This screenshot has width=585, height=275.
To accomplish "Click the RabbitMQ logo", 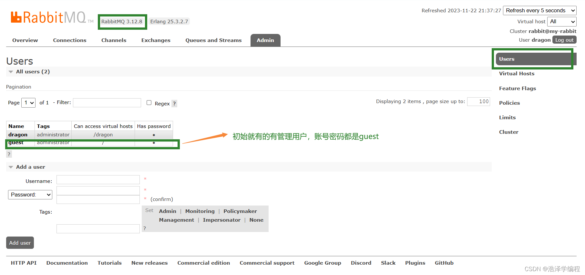I will tap(52, 17).
